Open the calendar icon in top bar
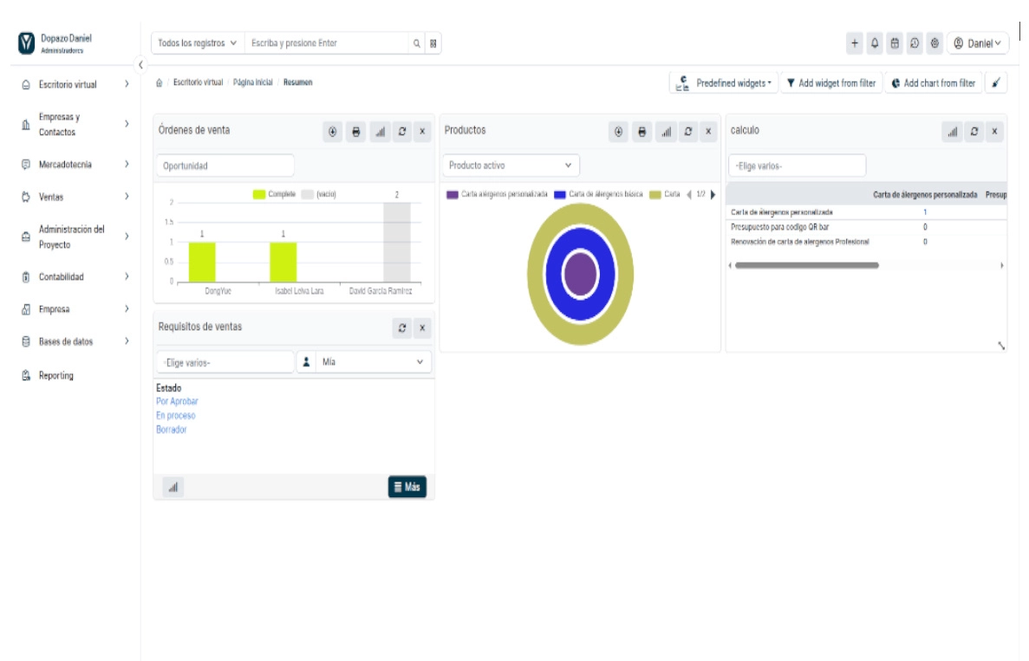Image resolution: width=1029 pixels, height=661 pixels. pyautogui.click(x=895, y=43)
